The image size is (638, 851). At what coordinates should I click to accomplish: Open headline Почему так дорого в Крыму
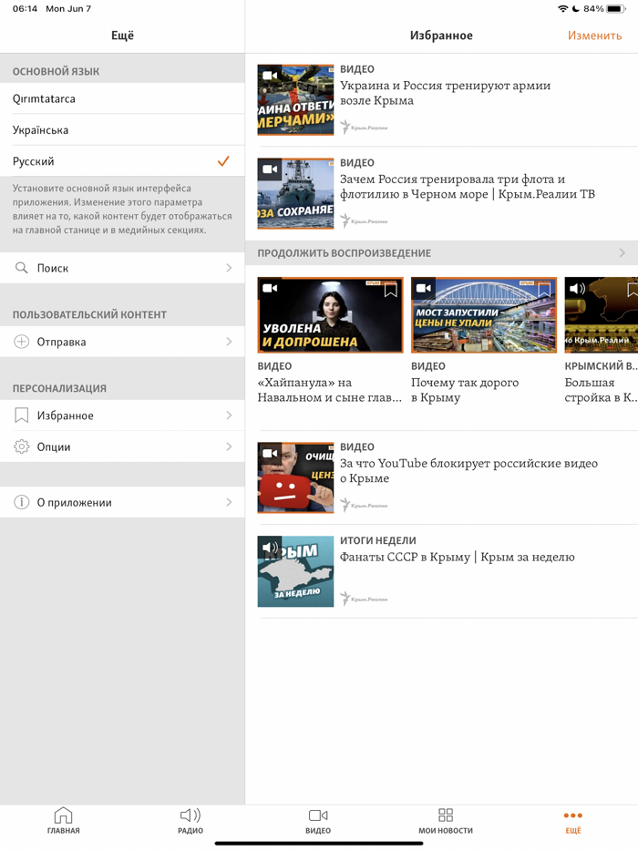point(465,390)
